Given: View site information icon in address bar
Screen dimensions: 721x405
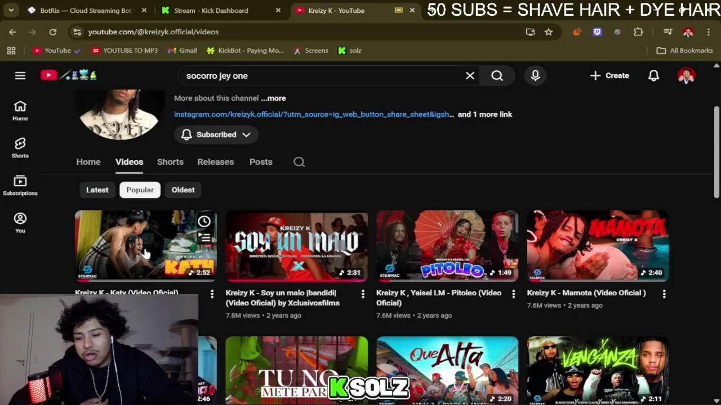Looking at the screenshot, I should [x=77, y=32].
